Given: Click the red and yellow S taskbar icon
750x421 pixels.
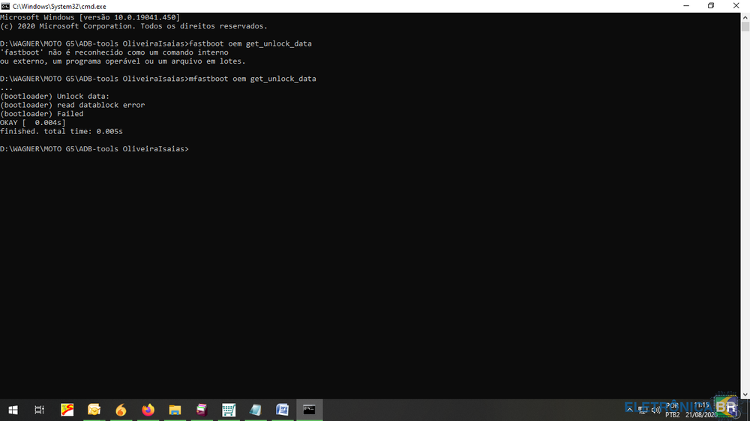Looking at the screenshot, I should 67,410.
